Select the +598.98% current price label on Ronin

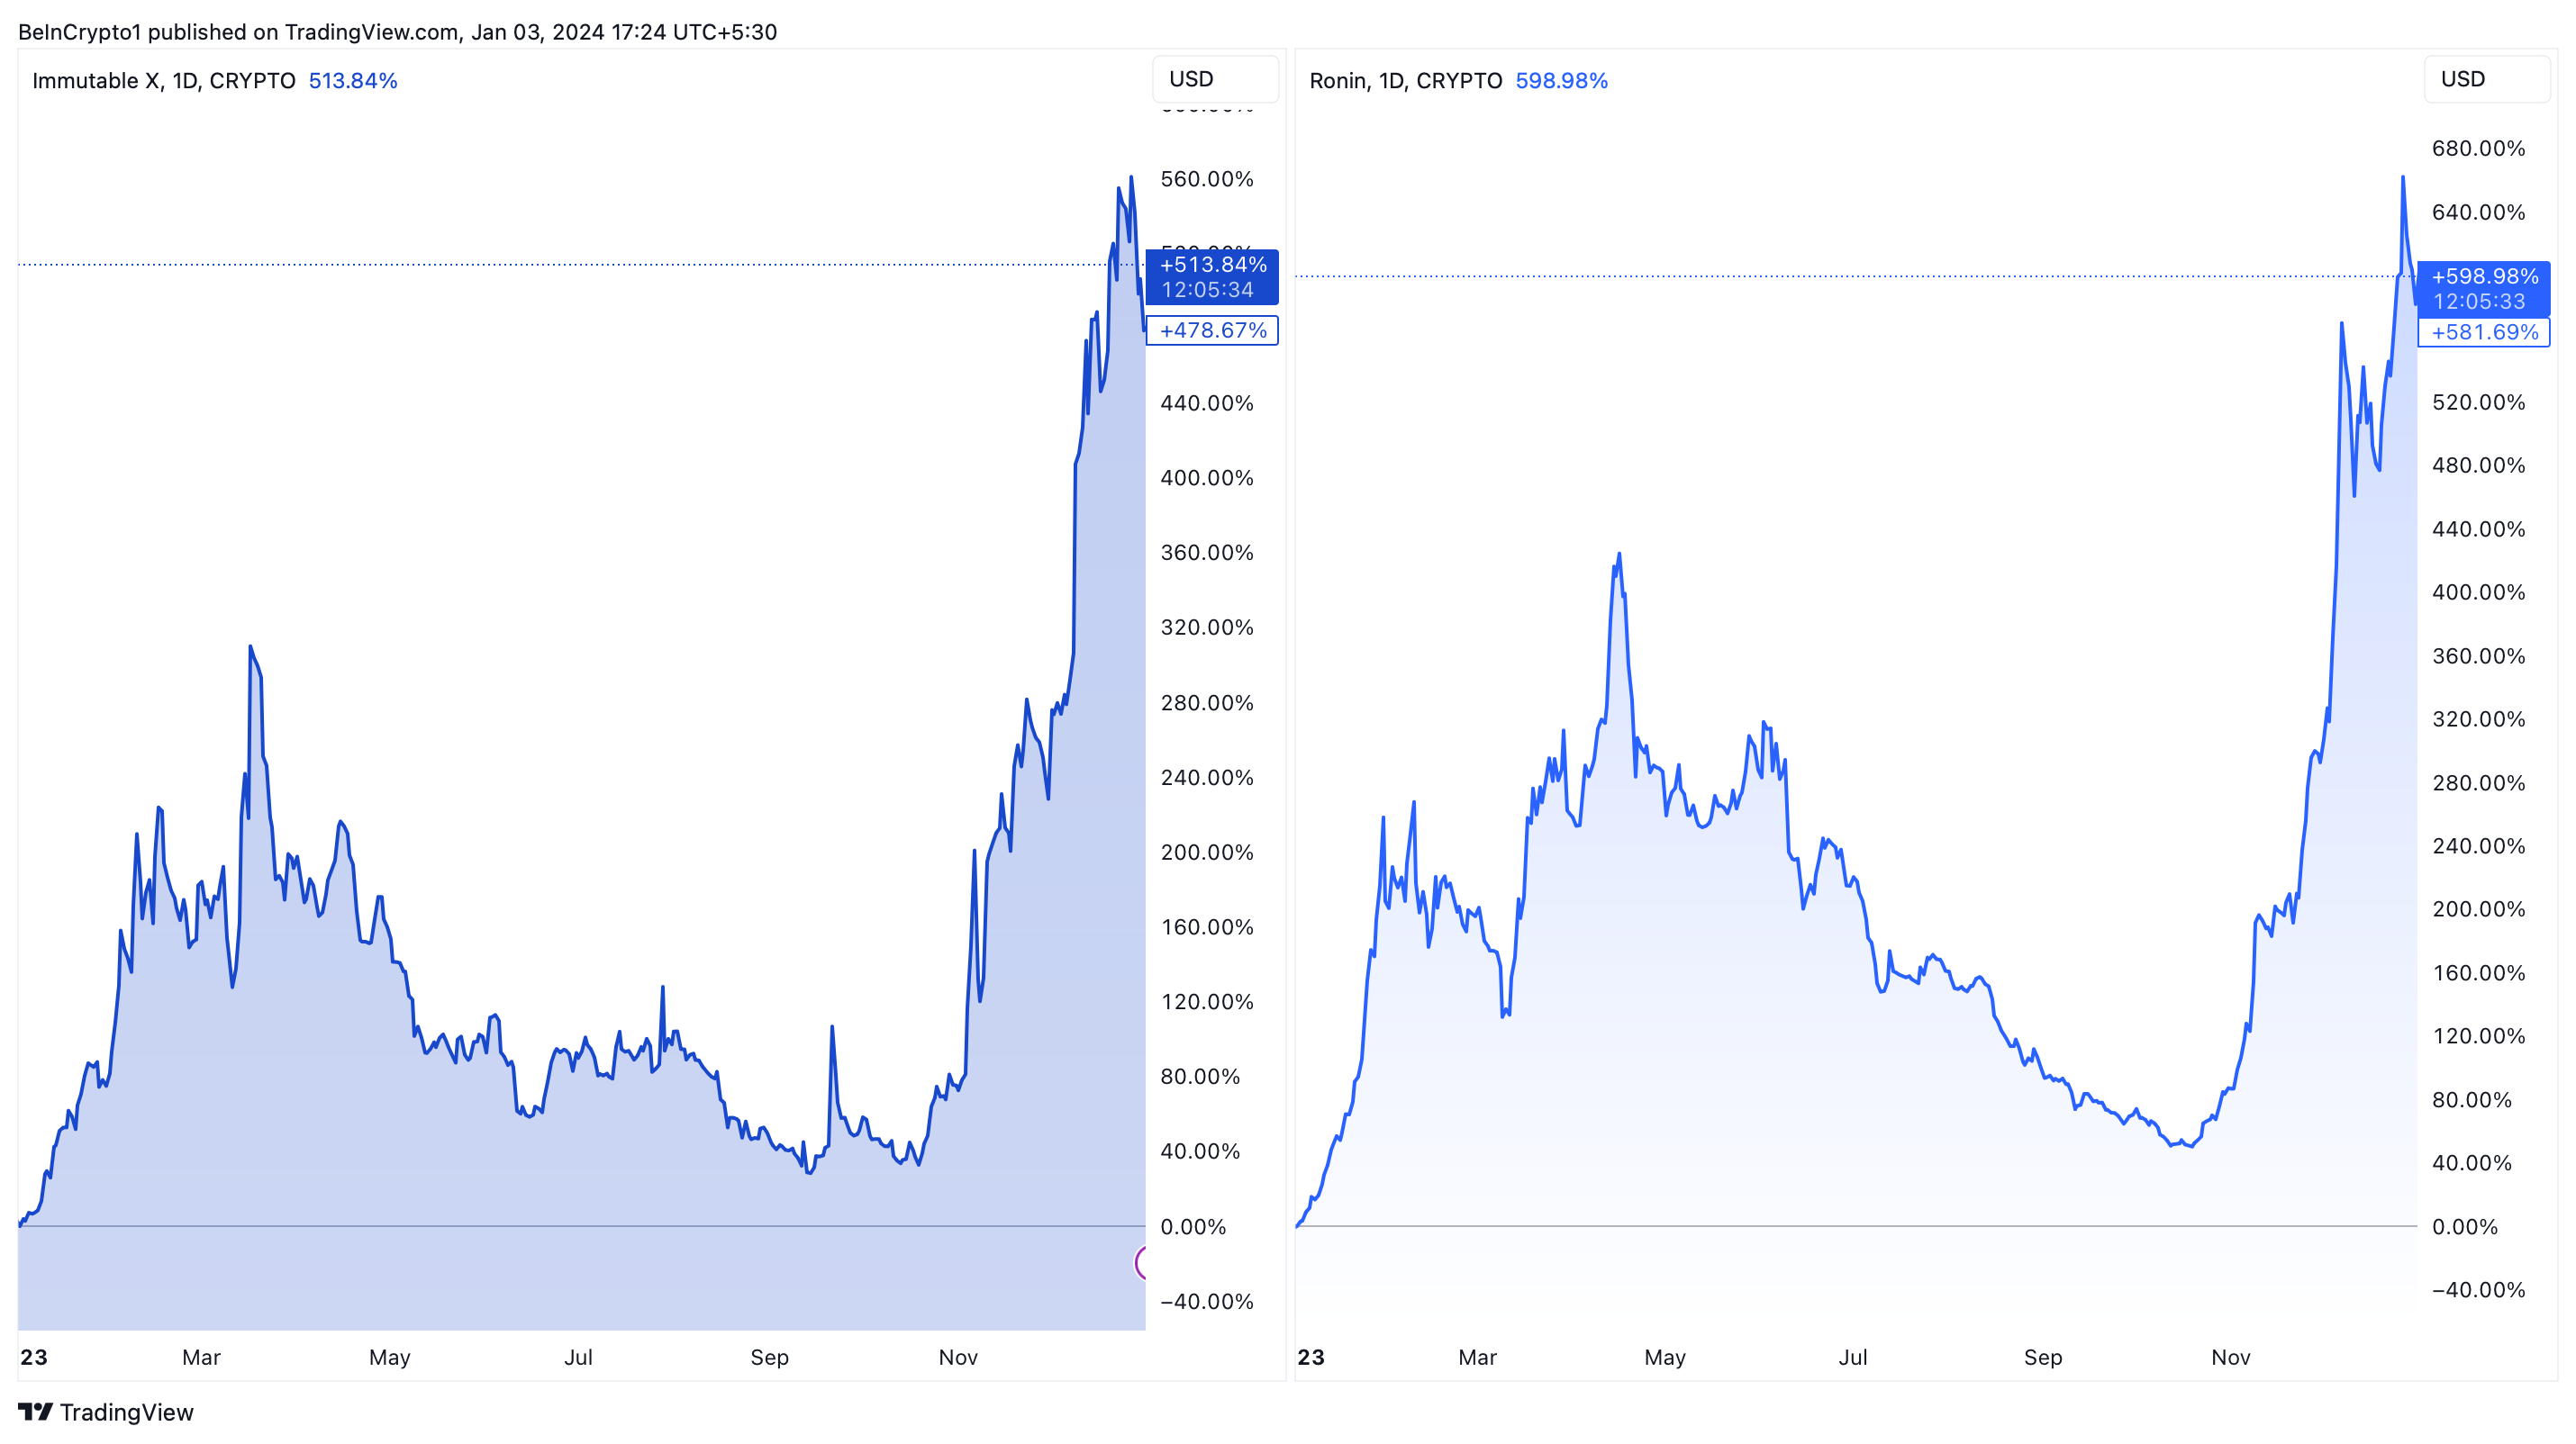2484,289
